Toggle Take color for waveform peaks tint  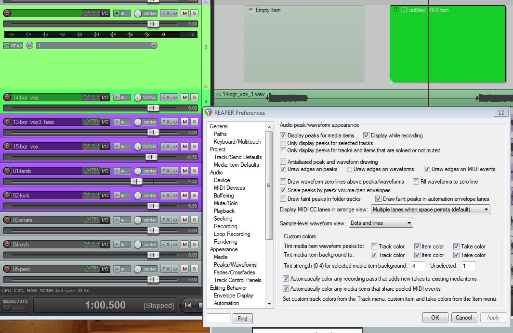[456, 246]
